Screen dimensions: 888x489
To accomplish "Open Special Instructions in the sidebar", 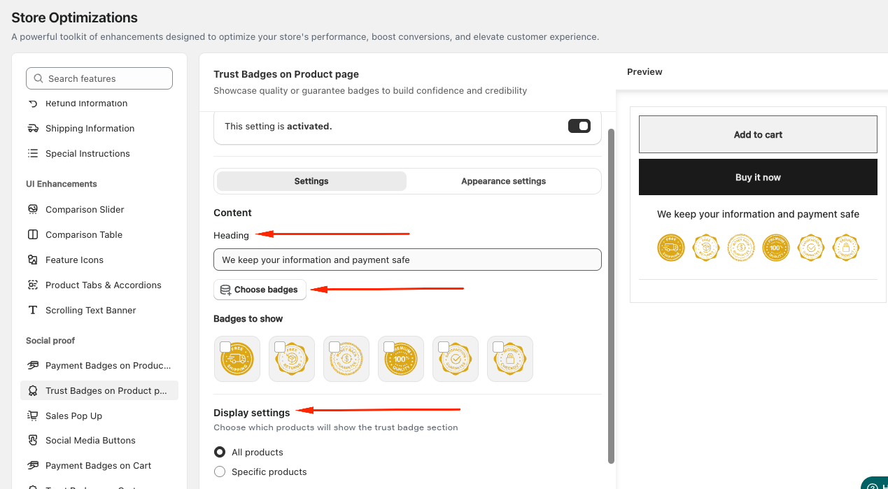I will click(99, 153).
